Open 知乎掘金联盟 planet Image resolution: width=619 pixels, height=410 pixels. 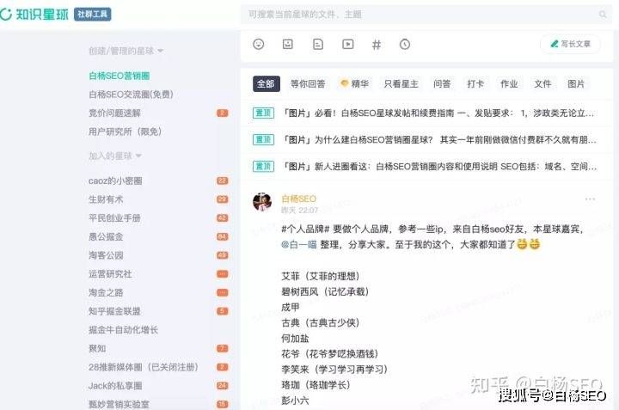(x=114, y=311)
